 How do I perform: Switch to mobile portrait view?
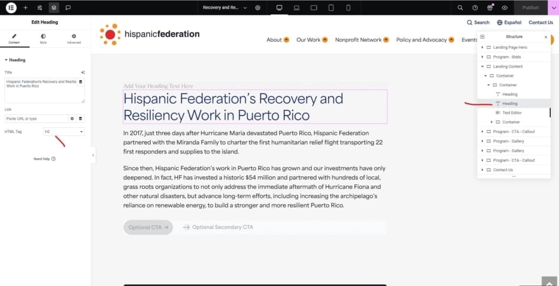(348, 8)
